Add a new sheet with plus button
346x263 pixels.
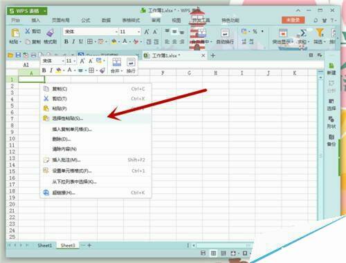click(89, 245)
